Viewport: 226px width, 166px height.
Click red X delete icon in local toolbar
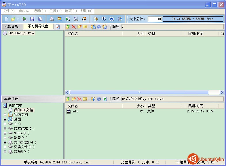(79, 99)
